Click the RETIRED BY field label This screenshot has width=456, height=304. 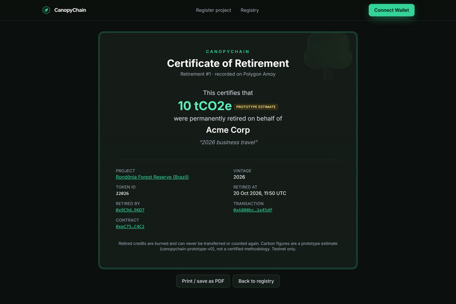tap(128, 204)
